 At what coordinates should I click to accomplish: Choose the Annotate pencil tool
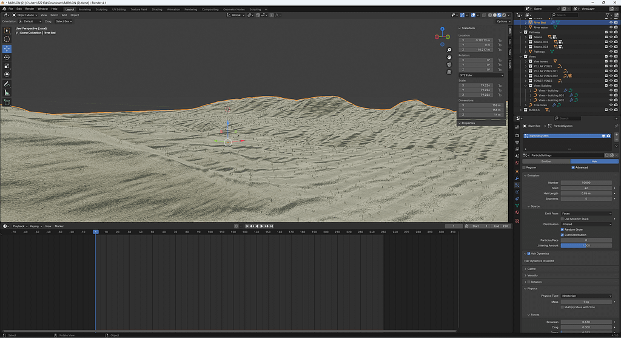(7, 83)
